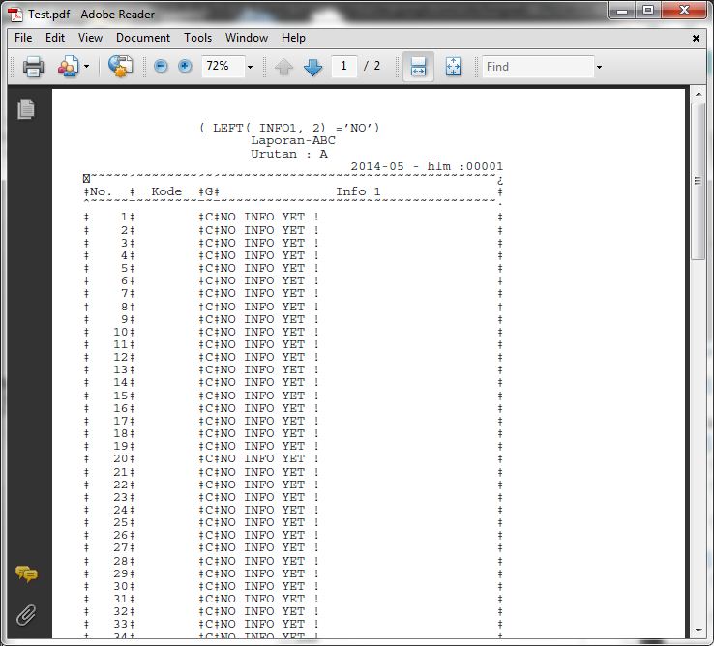Click the vertical scrollbar up arrow
The image size is (714, 646).
click(699, 94)
